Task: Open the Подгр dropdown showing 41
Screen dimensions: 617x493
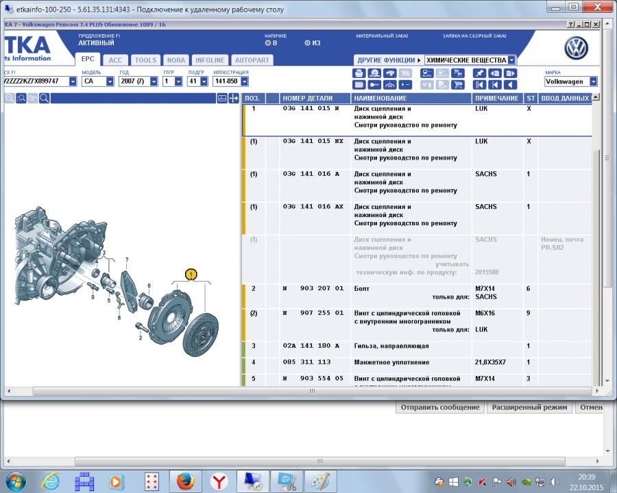Action: (204, 81)
